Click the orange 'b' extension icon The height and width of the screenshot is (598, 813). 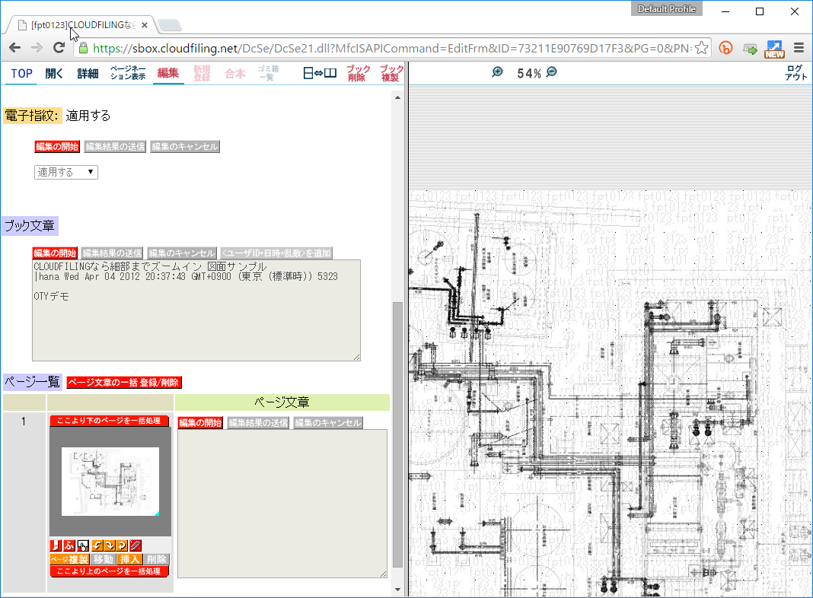pos(726,48)
